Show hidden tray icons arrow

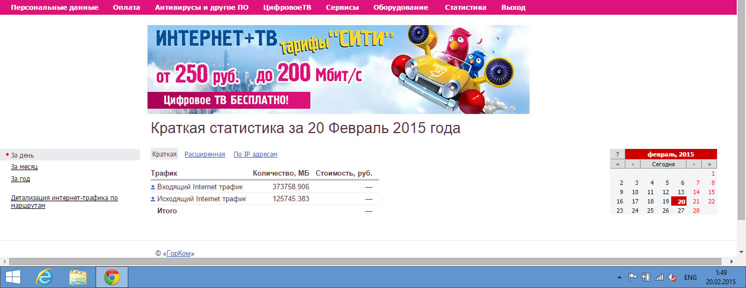[x=619, y=278]
